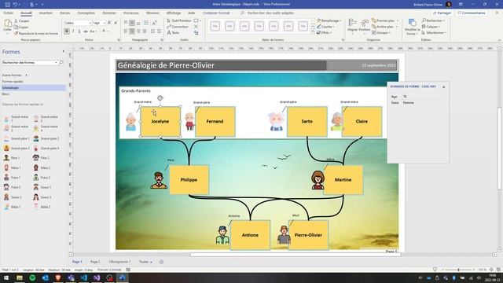
Task: Open the Sélectionner dropdown
Action: (434, 33)
